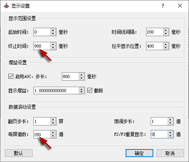This screenshot has height=162, width=189.
Task: Close the 显示设置 dialog
Action: point(180,6)
